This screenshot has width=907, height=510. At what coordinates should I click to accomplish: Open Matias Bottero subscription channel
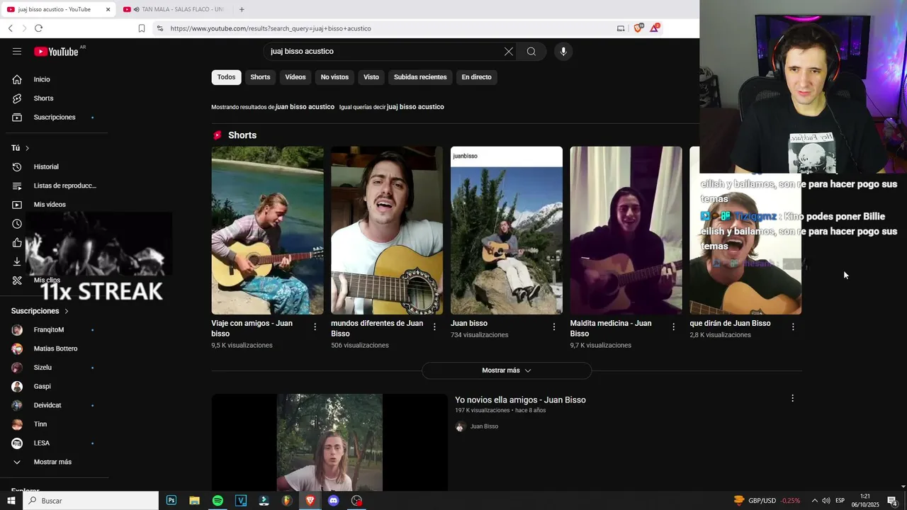(x=57, y=348)
